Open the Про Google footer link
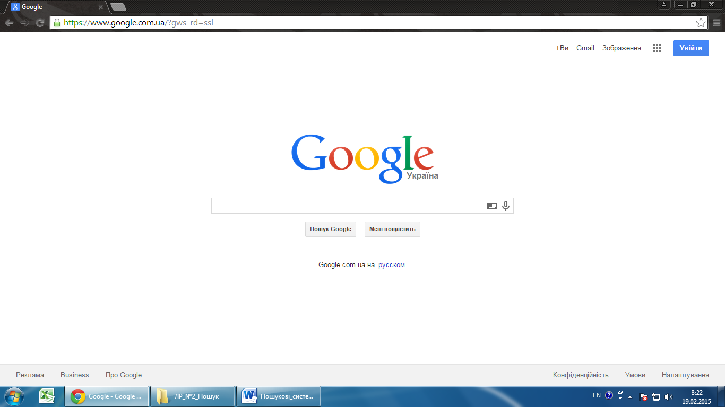This screenshot has width=725, height=407. [124, 375]
